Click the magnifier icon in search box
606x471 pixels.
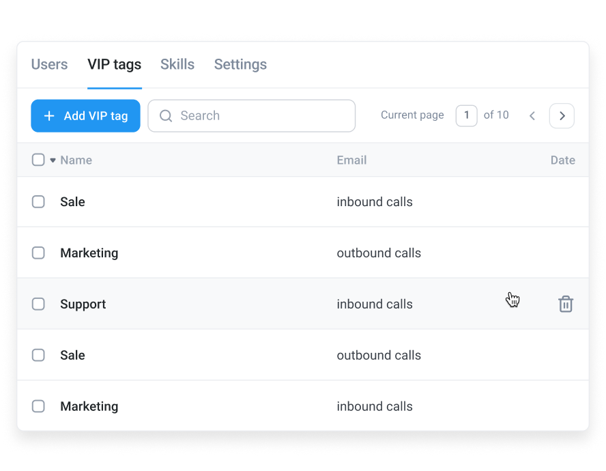click(x=166, y=116)
